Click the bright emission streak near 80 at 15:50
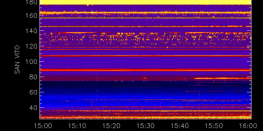This screenshot has width=263, height=131. tap(223, 78)
